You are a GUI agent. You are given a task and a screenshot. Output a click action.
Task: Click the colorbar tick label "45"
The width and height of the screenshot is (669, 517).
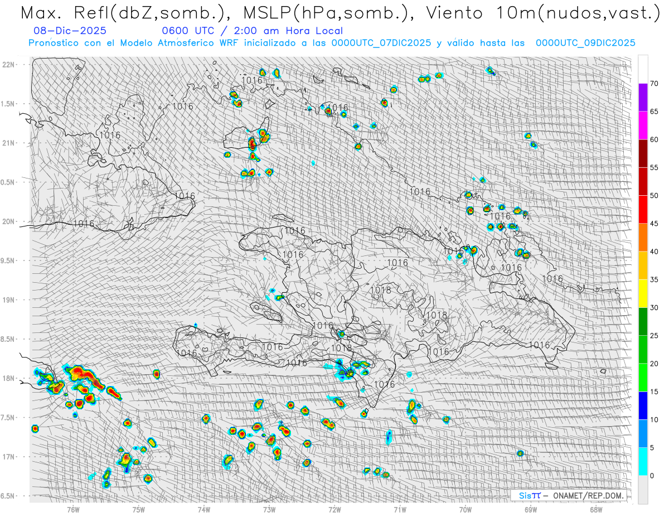[x=654, y=224]
